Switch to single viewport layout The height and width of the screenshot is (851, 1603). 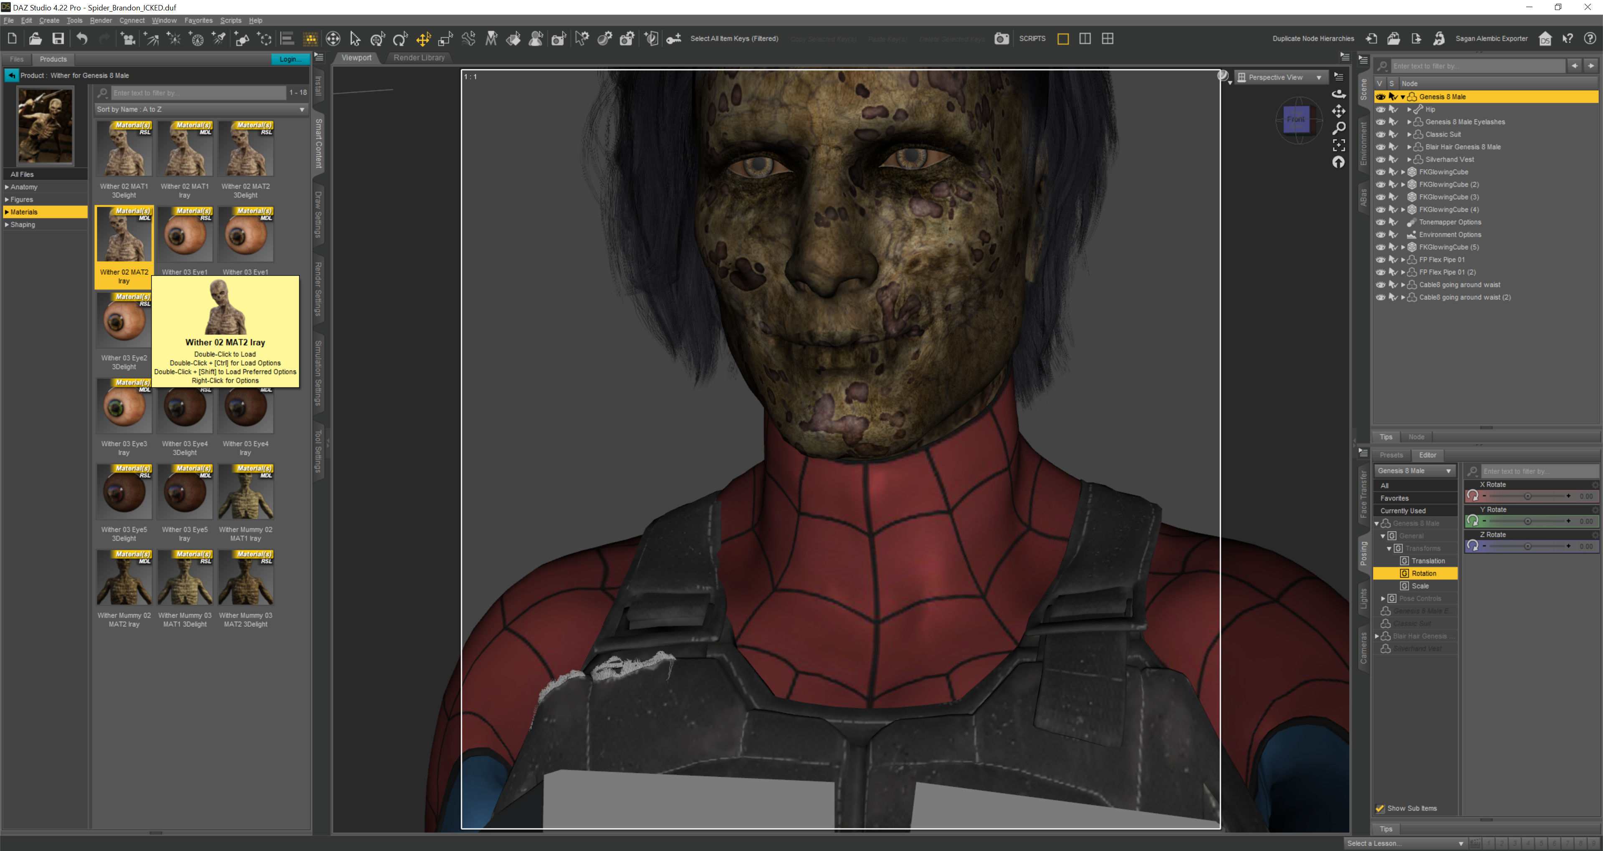click(x=1063, y=38)
